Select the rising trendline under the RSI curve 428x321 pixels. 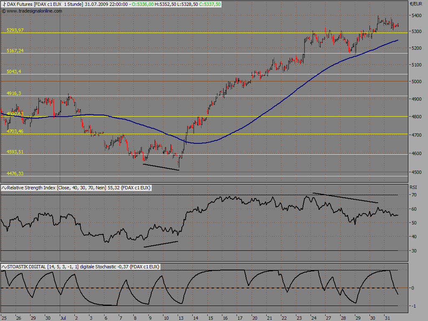click(161, 244)
